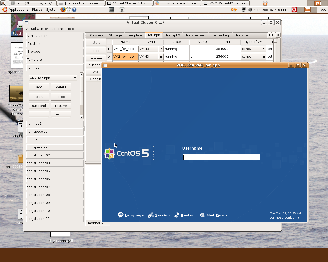The width and height of the screenshot is (328, 262).
Task: Click the Language speech-bubble icon on login screen
Action: (121, 215)
